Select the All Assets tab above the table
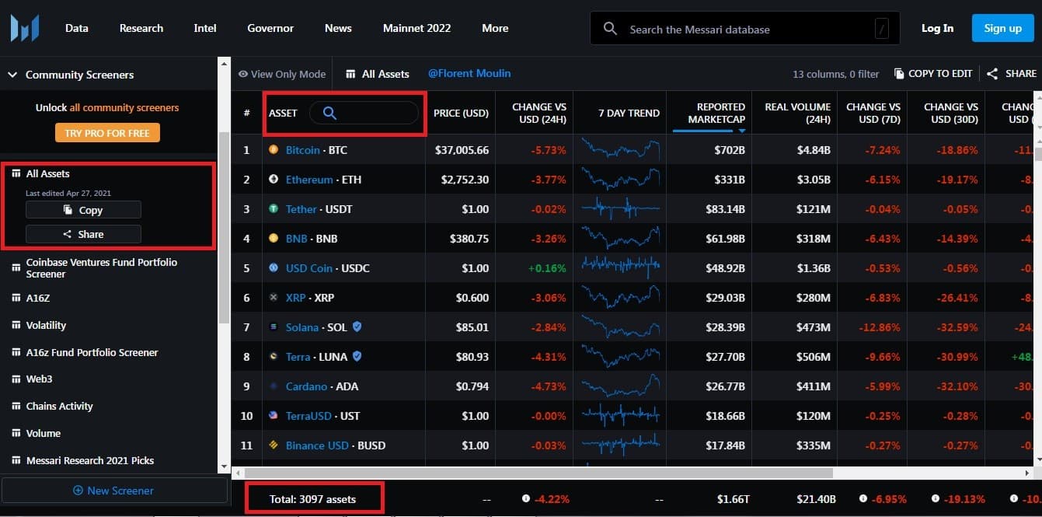 [x=378, y=74]
